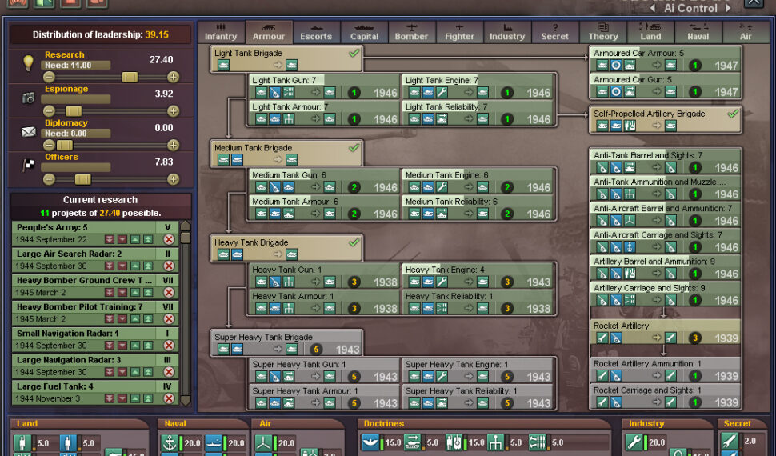Click the Espionage camera icon
This screenshot has height=456, width=776.
tap(28, 98)
